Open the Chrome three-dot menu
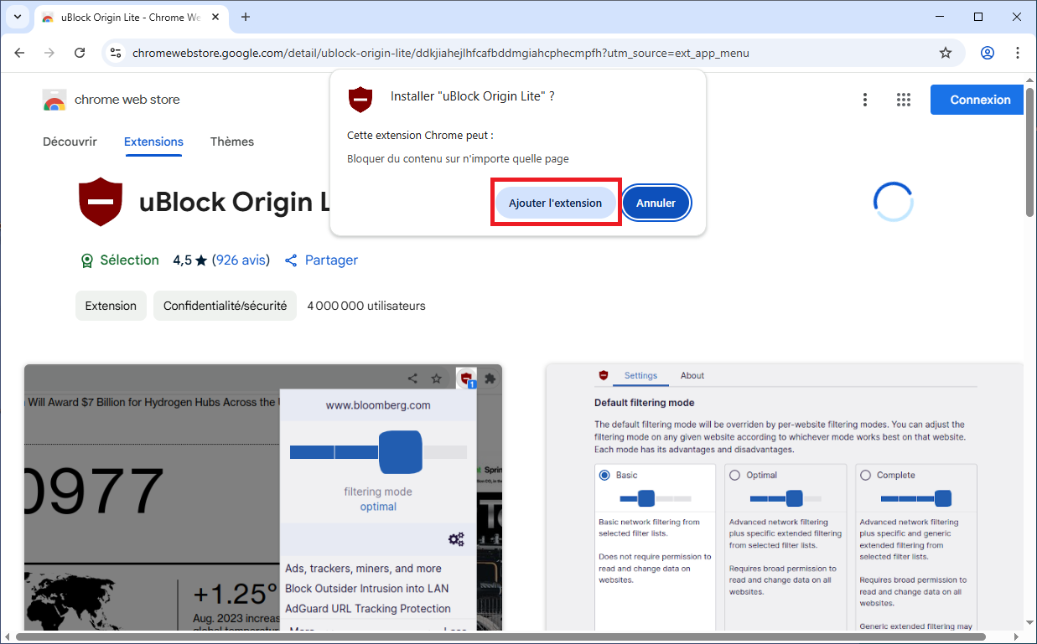This screenshot has width=1037, height=644. [x=1018, y=53]
